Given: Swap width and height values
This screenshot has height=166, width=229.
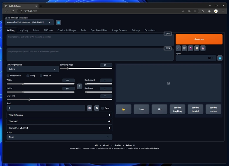Looking at the screenshot, I should 80,86.
